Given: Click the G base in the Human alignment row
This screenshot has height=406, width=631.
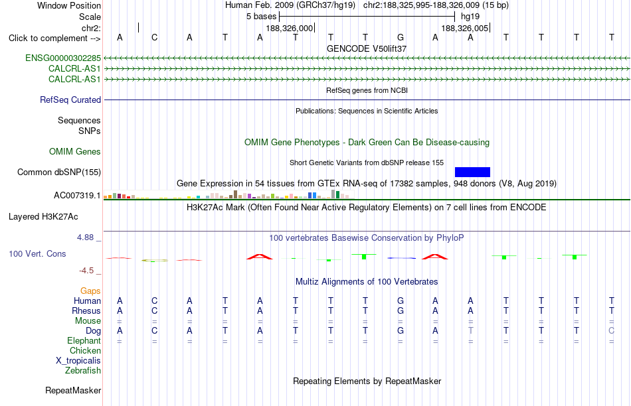Looking at the screenshot, I should (x=401, y=301).
